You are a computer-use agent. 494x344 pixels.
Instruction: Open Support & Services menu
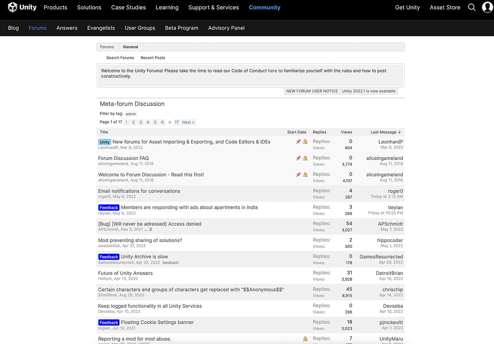(214, 7)
